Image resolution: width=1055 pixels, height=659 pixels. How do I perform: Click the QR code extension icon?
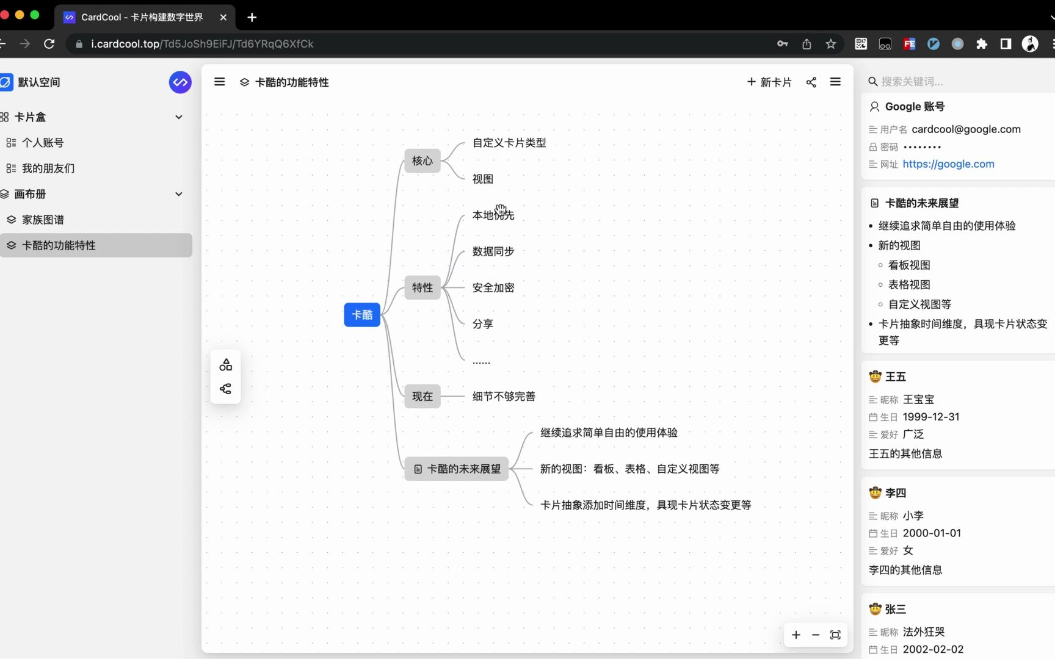click(x=861, y=44)
